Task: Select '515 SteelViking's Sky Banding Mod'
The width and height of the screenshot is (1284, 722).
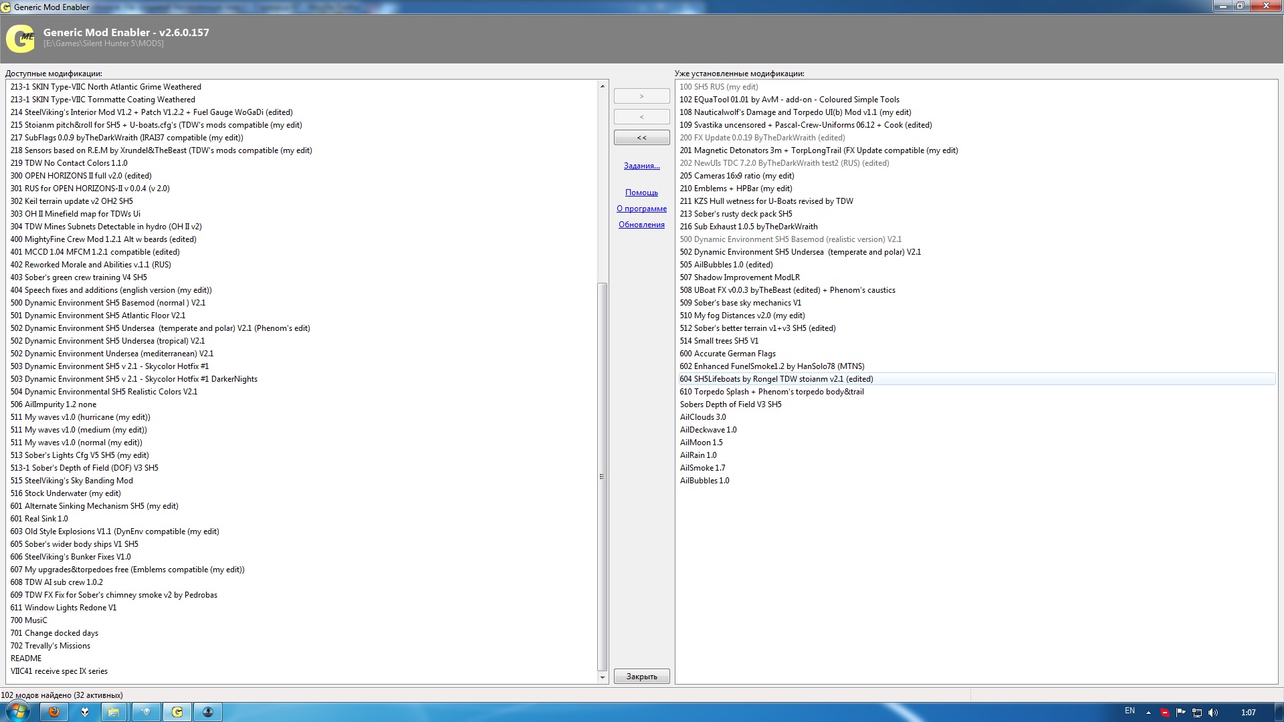Action: tap(72, 481)
